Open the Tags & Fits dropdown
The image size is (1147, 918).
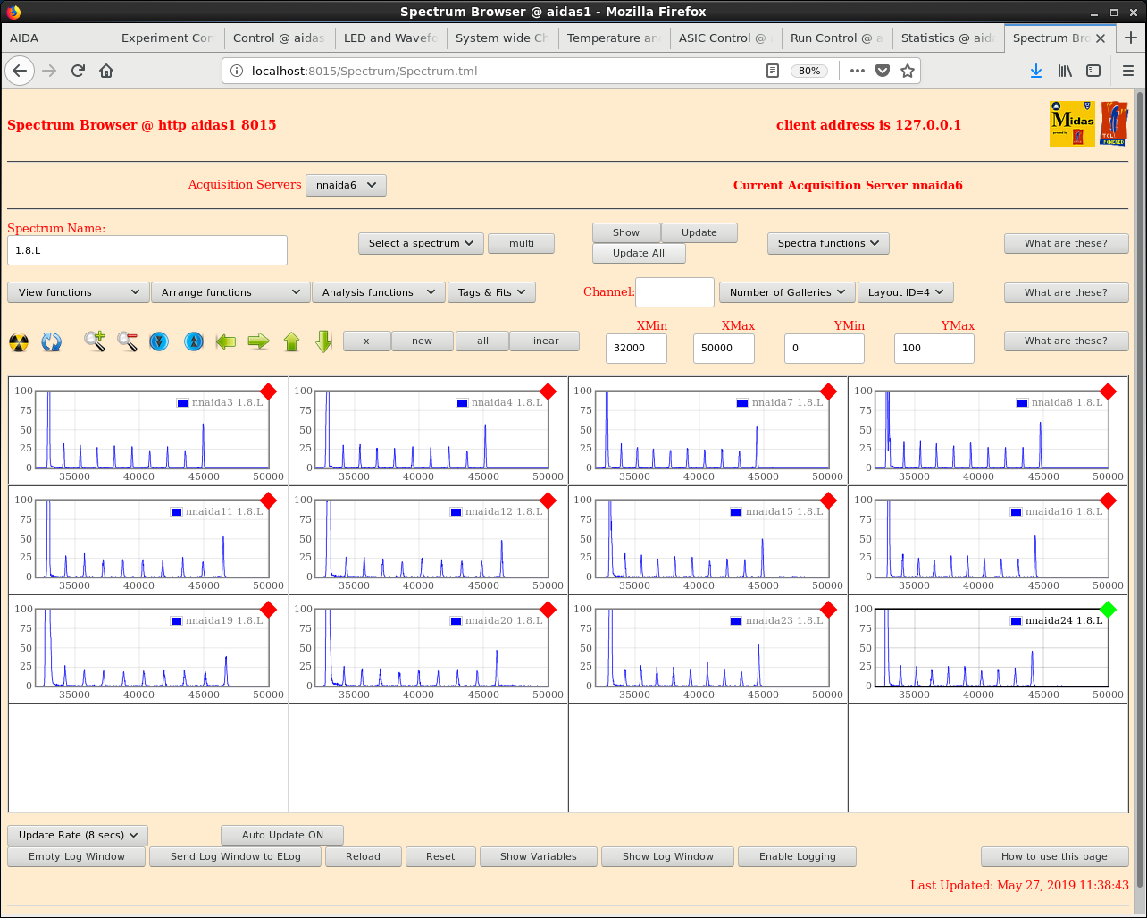tap(491, 292)
